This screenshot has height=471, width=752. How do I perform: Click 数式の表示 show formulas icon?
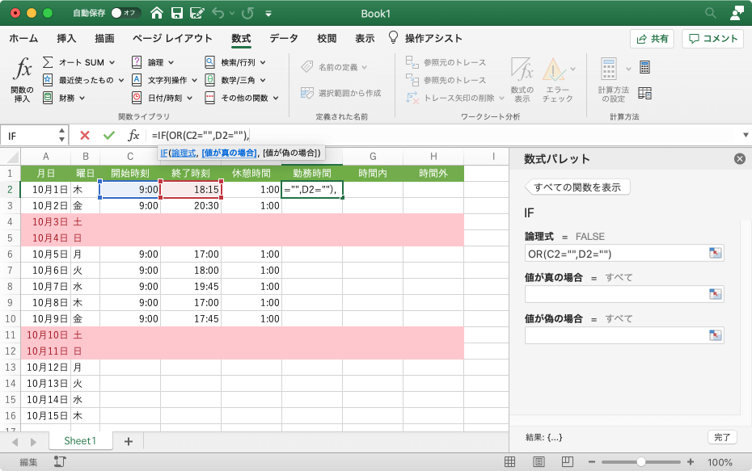[522, 79]
